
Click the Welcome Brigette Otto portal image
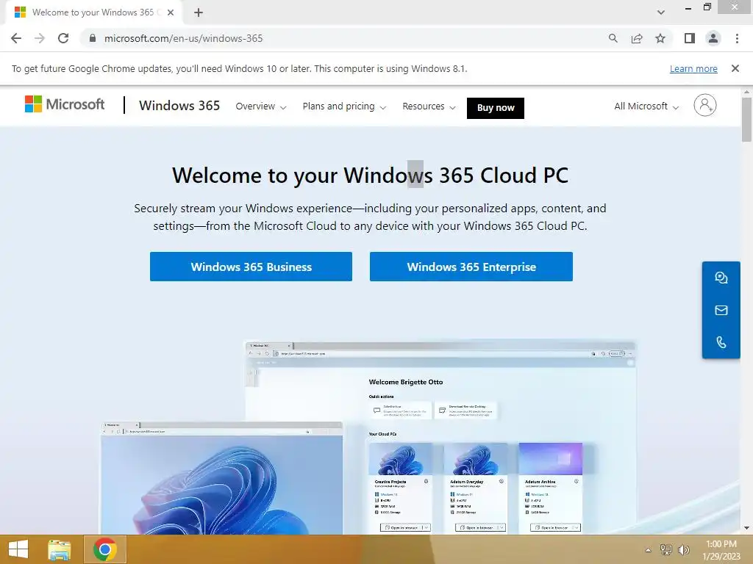(x=440, y=438)
